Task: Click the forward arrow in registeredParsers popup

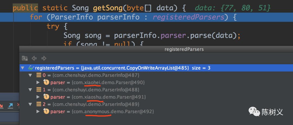Action: pos(44,58)
